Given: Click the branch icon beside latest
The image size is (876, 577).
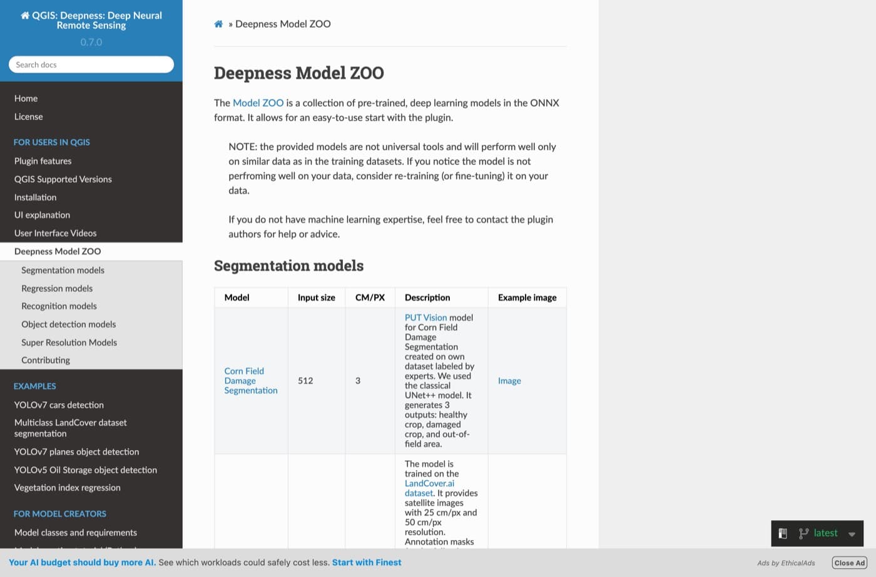Looking at the screenshot, I should pos(803,533).
